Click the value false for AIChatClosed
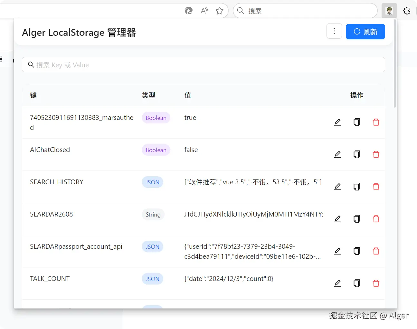Image resolution: width=417 pixels, height=329 pixels. [191, 150]
